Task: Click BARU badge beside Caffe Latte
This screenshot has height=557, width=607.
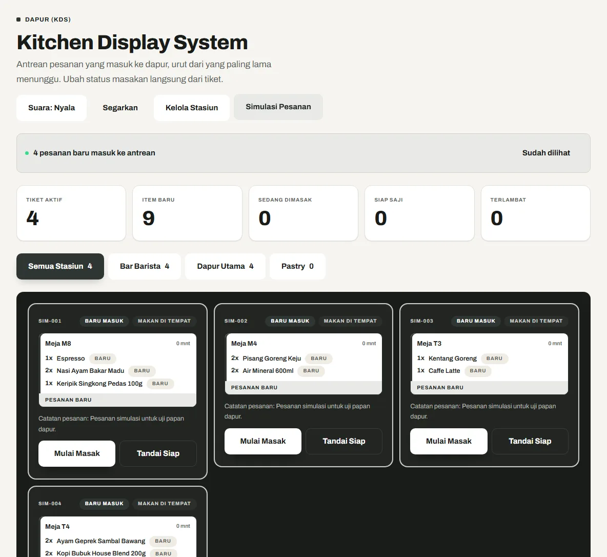Action: coord(478,371)
